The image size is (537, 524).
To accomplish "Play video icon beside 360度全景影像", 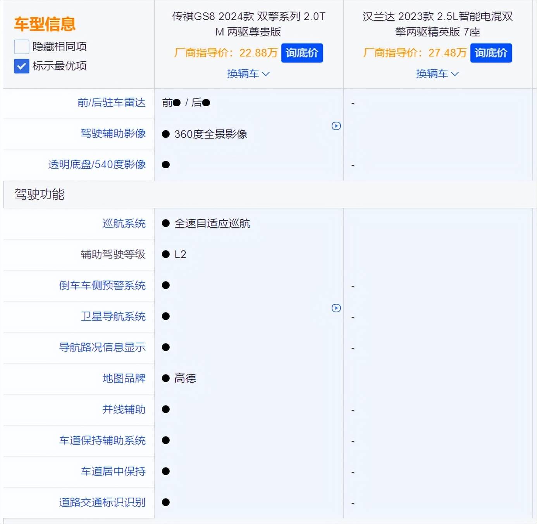I will point(336,126).
